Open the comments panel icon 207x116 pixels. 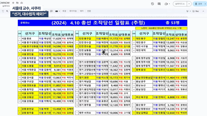pyautogui.click(x=159, y=4)
